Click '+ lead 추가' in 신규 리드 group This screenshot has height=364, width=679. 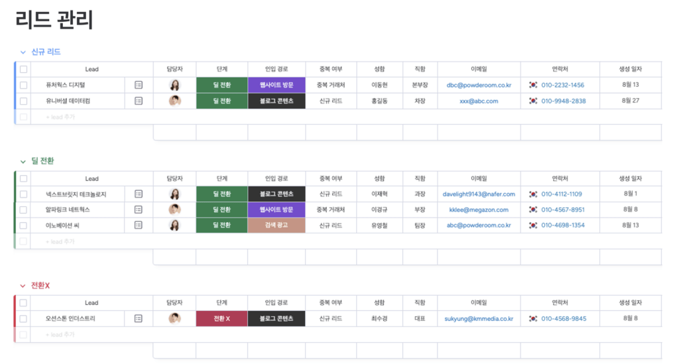60,117
